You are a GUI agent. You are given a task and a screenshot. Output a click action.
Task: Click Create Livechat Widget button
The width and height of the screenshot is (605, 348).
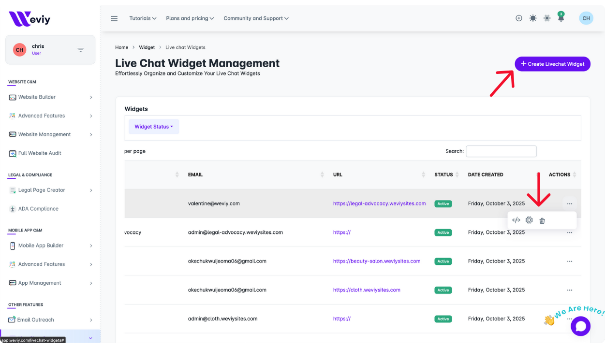pos(552,64)
